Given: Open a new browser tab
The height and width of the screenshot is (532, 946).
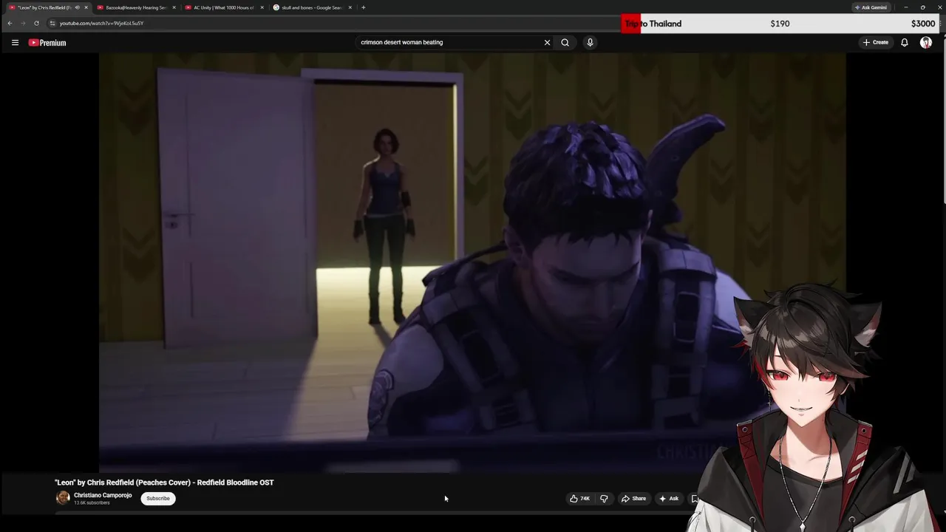Looking at the screenshot, I should pos(363,7).
